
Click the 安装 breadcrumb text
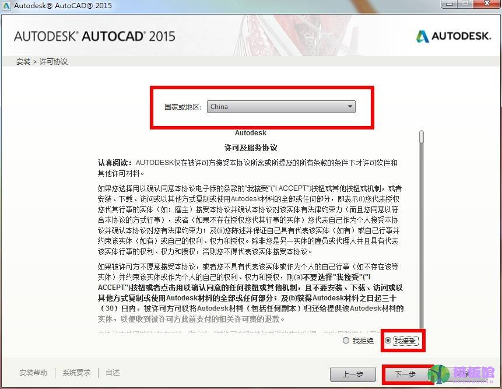click(23, 61)
